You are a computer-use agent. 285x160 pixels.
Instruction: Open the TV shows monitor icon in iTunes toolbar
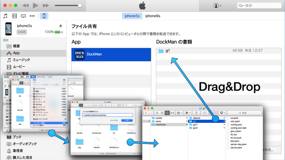(x=23, y=16)
